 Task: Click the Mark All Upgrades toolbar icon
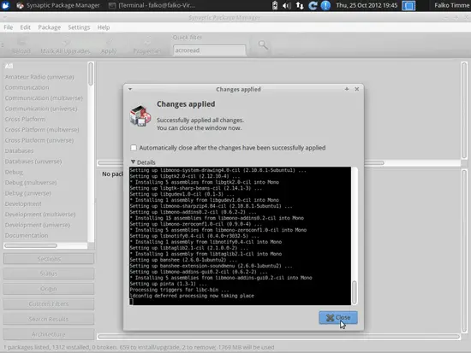(65, 43)
